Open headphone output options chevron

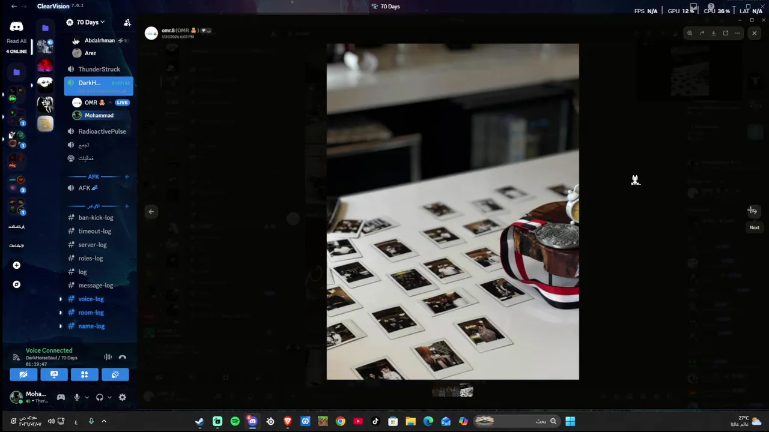pyautogui.click(x=109, y=397)
